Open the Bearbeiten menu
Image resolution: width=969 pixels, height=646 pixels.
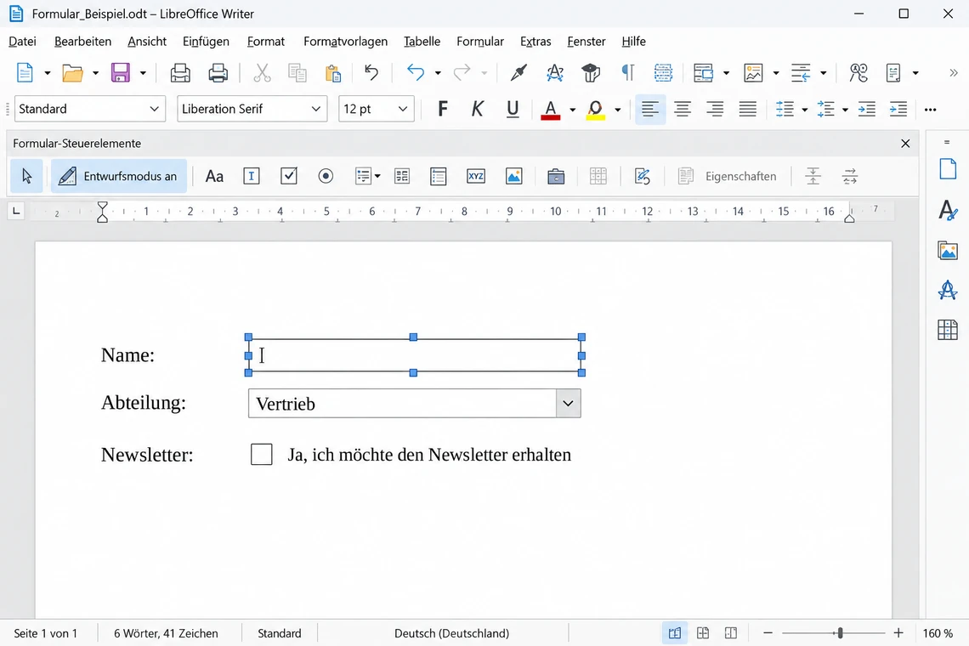point(82,42)
